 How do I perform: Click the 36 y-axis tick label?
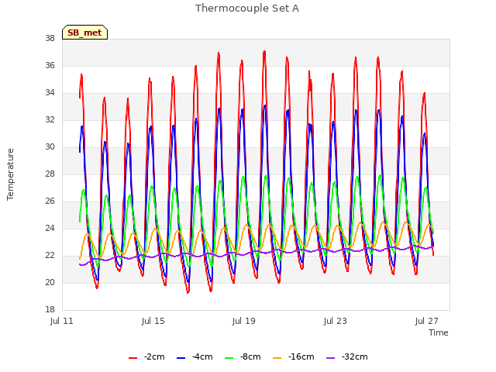point(50,65)
